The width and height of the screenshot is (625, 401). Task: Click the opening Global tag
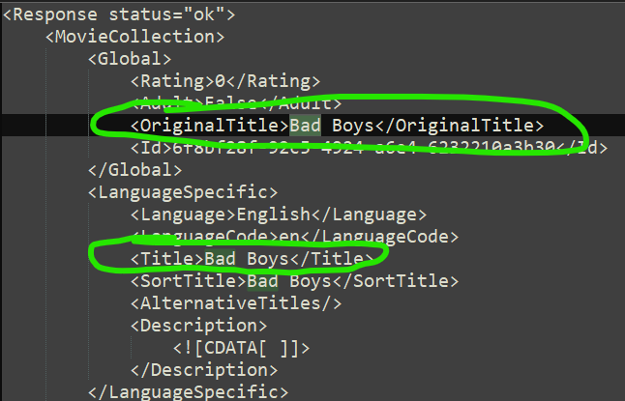coord(130,59)
